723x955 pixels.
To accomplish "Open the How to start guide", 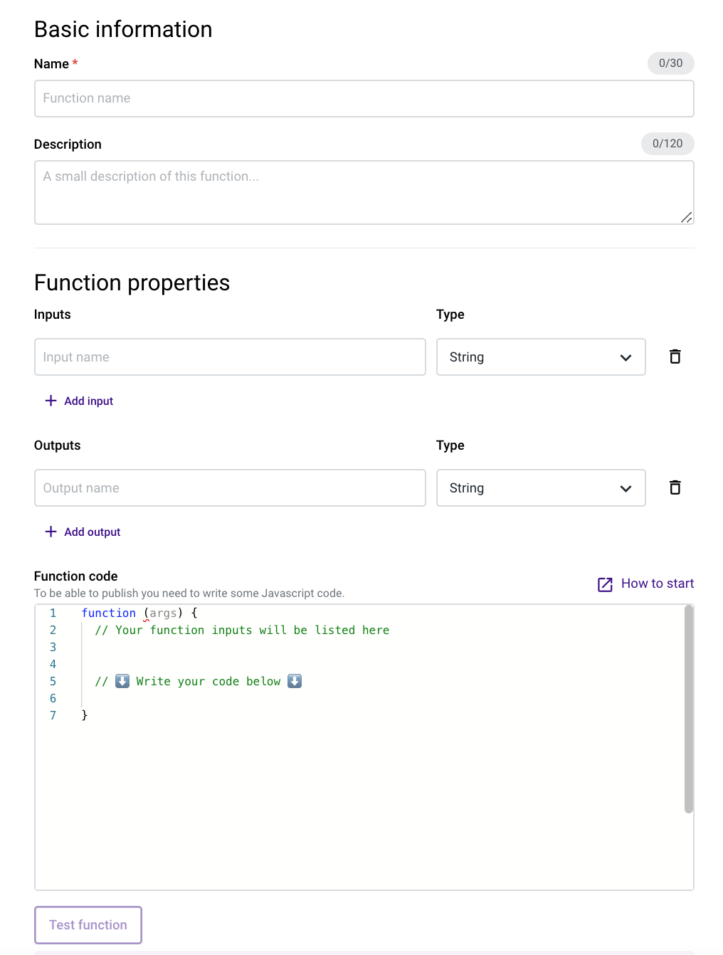I will (x=656, y=584).
